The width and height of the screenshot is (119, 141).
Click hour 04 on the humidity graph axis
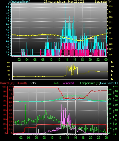coord(29,138)
